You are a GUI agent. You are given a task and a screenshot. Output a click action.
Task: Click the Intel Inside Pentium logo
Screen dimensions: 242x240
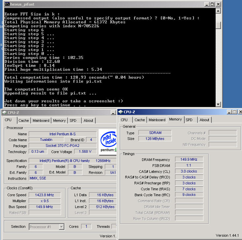point(107,142)
